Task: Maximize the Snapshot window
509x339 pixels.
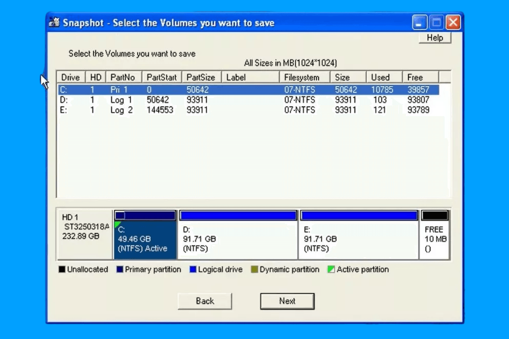Action: pos(436,22)
